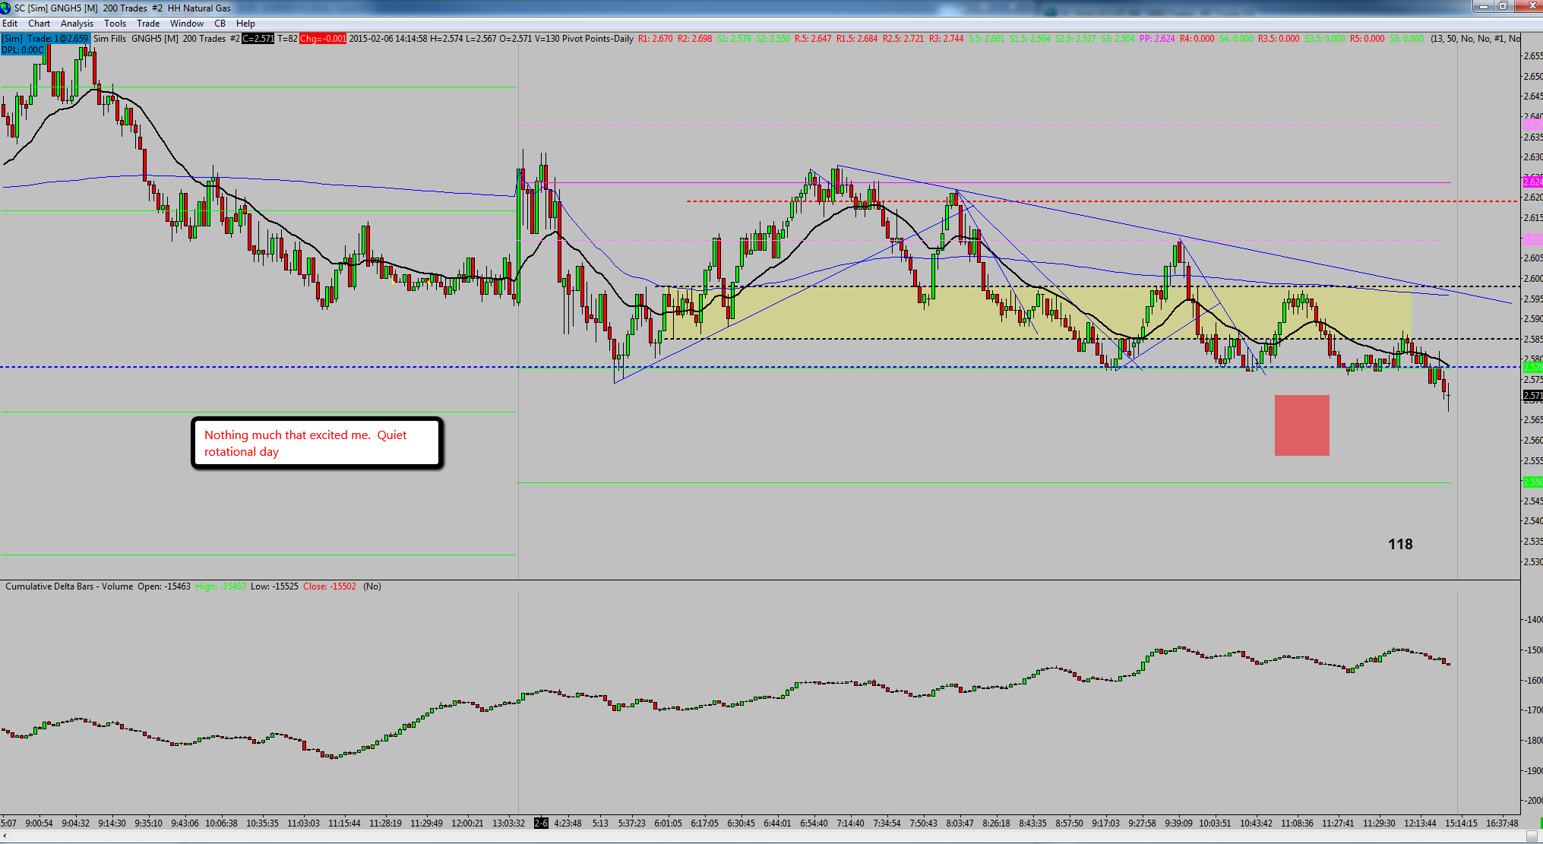Click the 'DPL: 0.00C' profit/loss label
This screenshot has height=844, width=1543.
[23, 50]
